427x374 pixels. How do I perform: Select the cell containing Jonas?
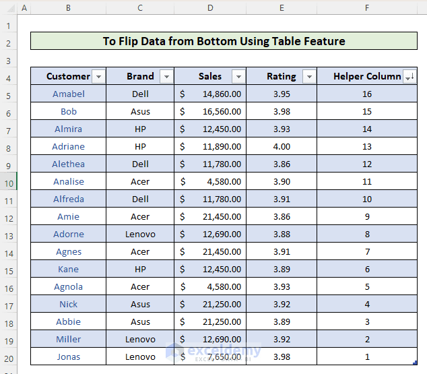coord(68,356)
